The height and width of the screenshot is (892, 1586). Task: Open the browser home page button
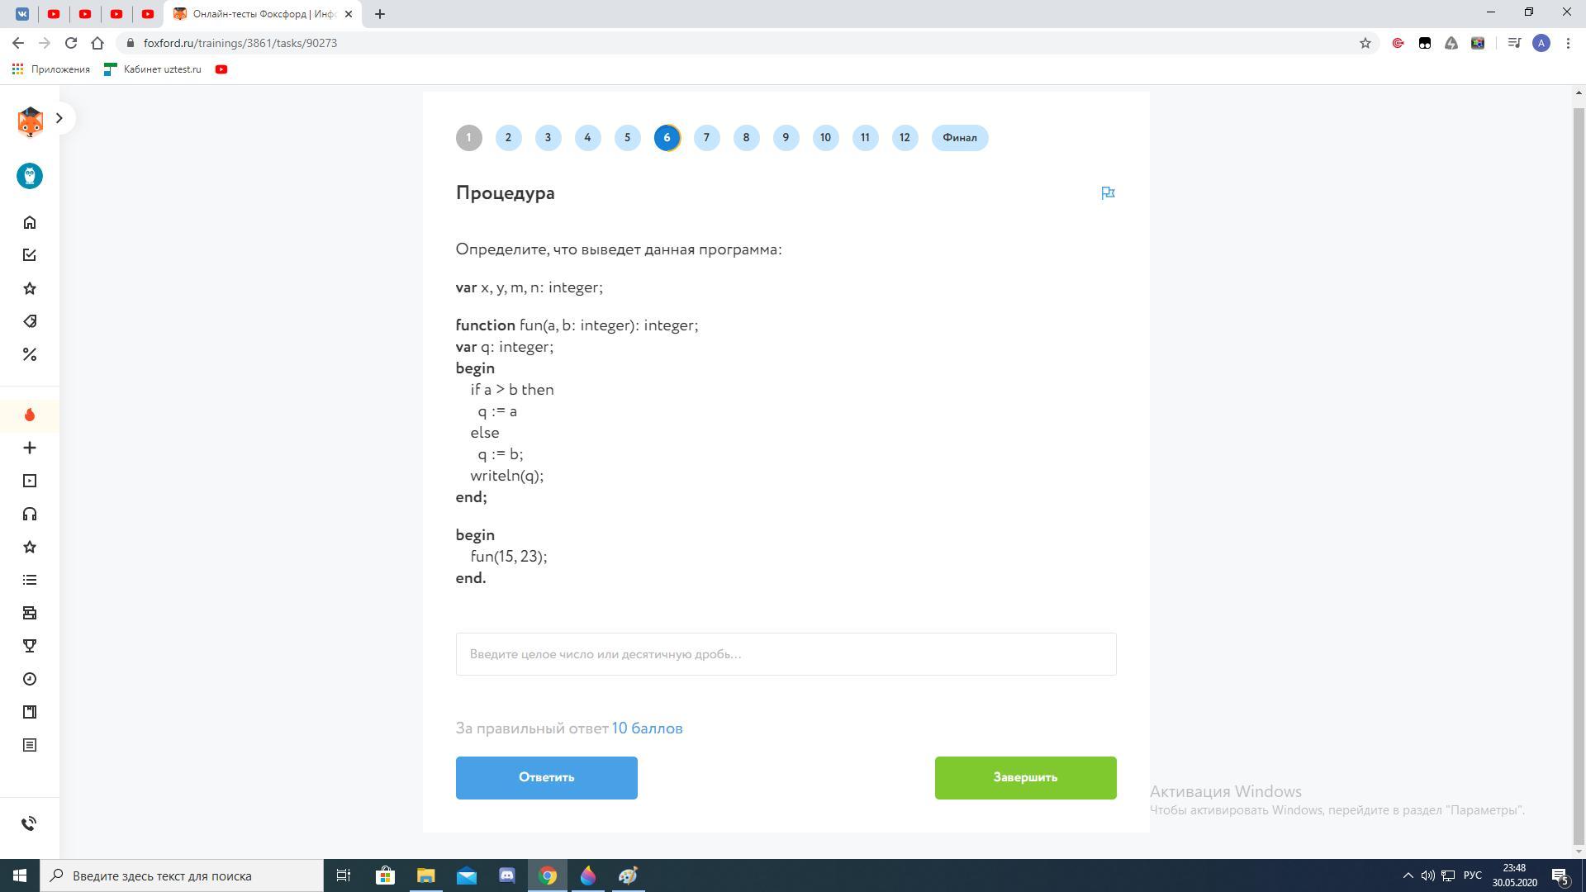click(x=97, y=43)
